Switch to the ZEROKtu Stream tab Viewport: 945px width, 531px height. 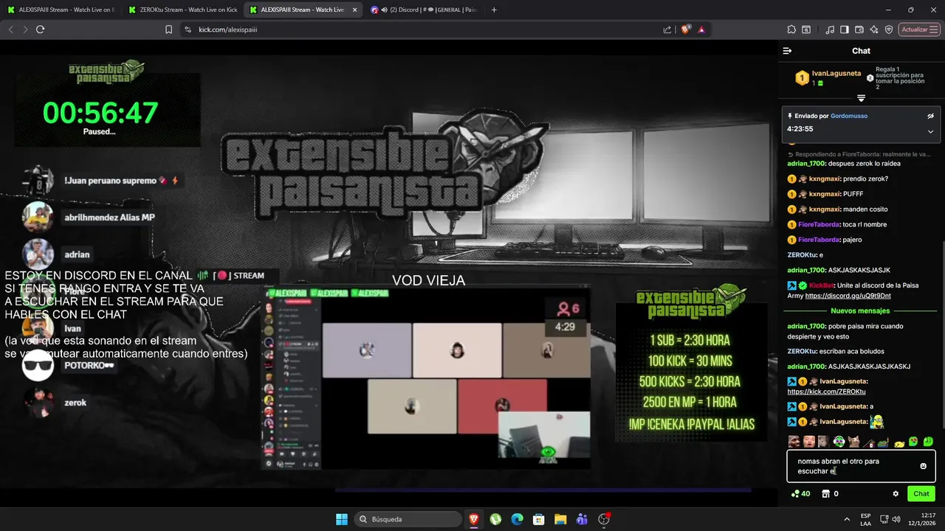point(182,10)
